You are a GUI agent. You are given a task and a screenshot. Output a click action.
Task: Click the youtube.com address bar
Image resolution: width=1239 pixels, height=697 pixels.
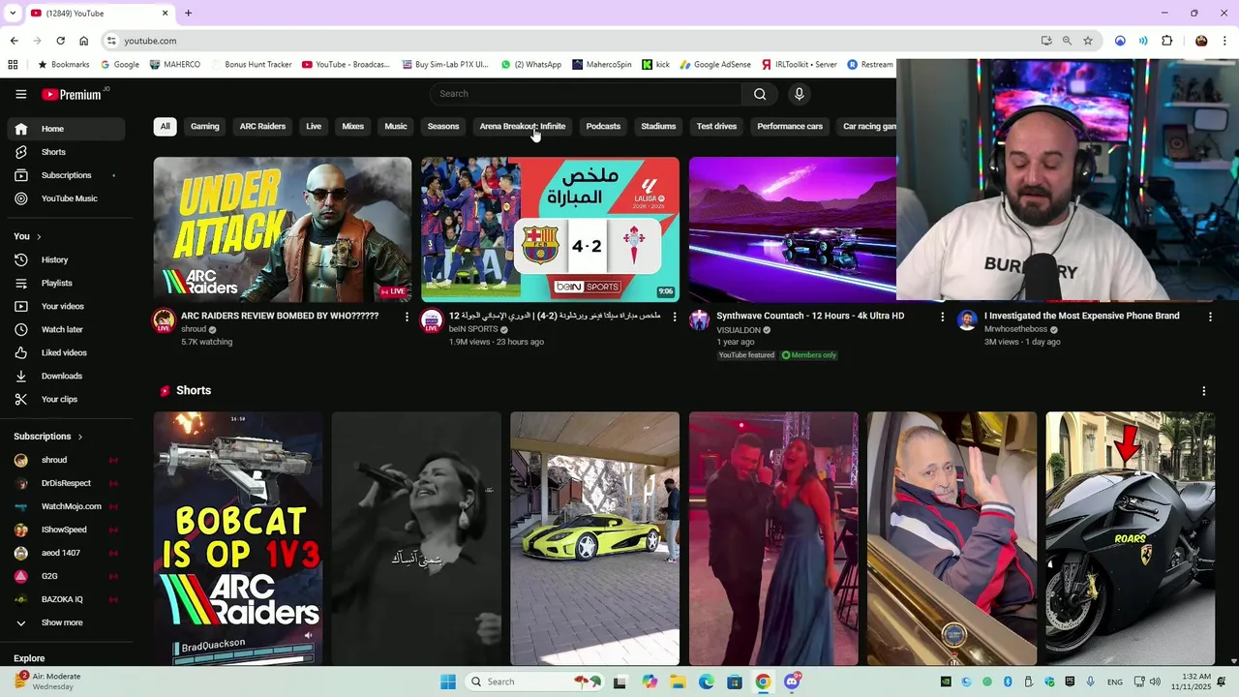point(571,41)
